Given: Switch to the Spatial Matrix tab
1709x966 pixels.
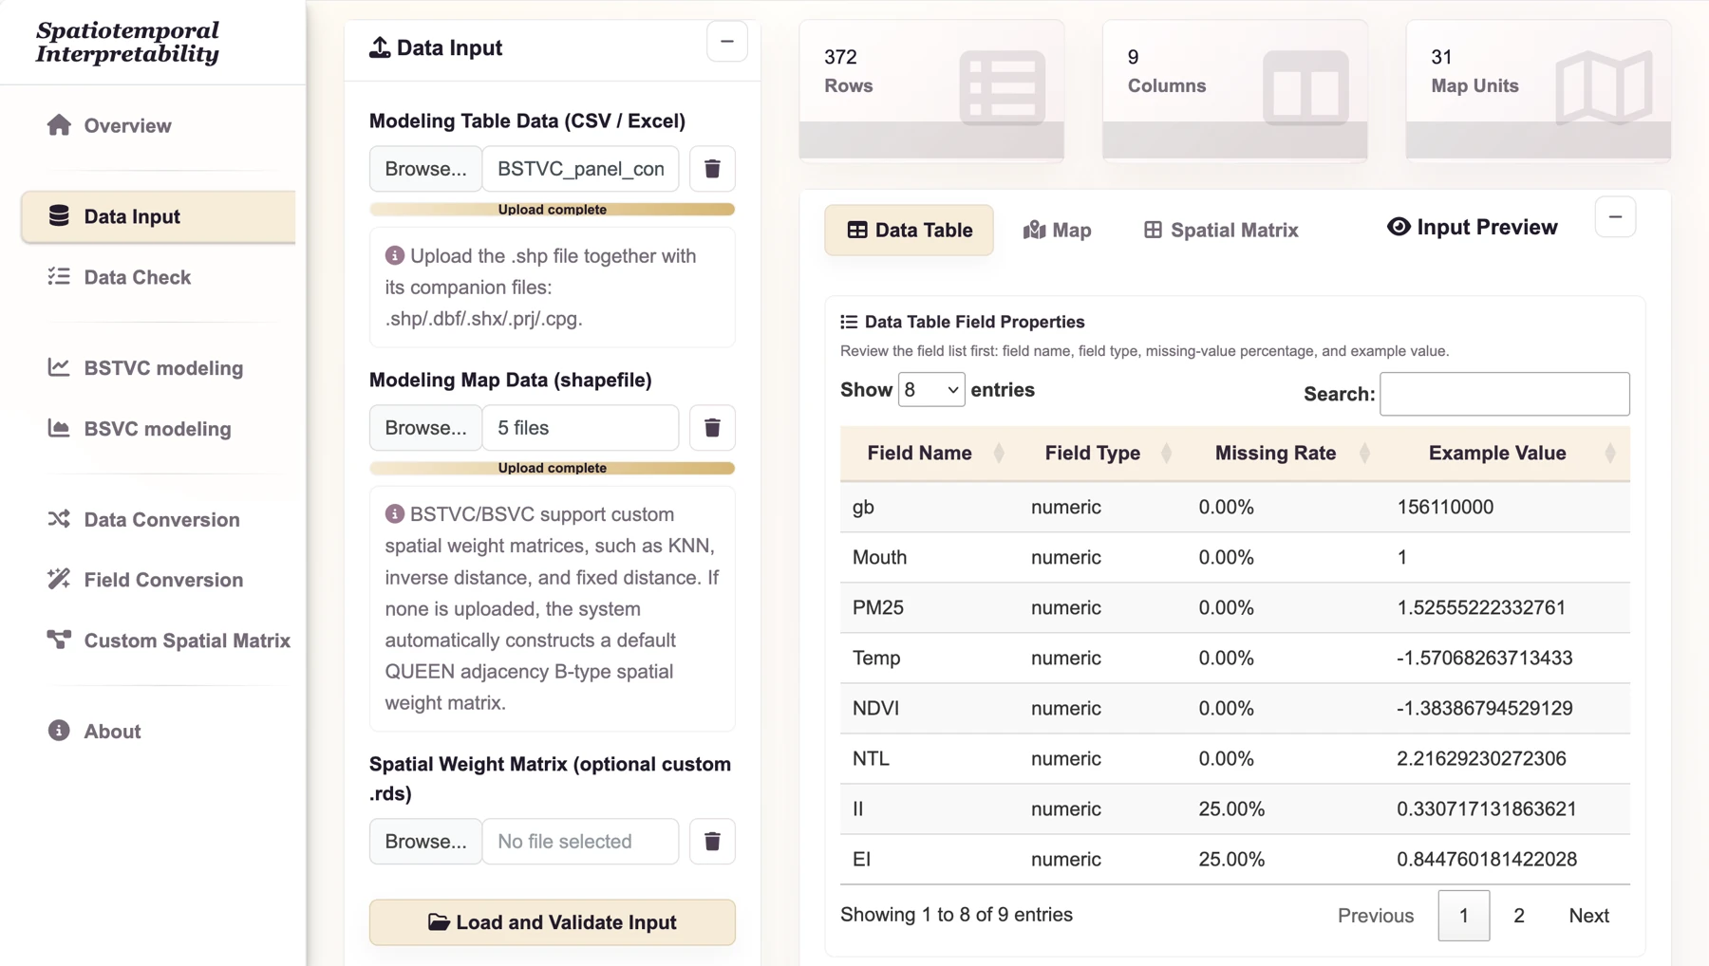Looking at the screenshot, I should pyautogui.click(x=1221, y=230).
